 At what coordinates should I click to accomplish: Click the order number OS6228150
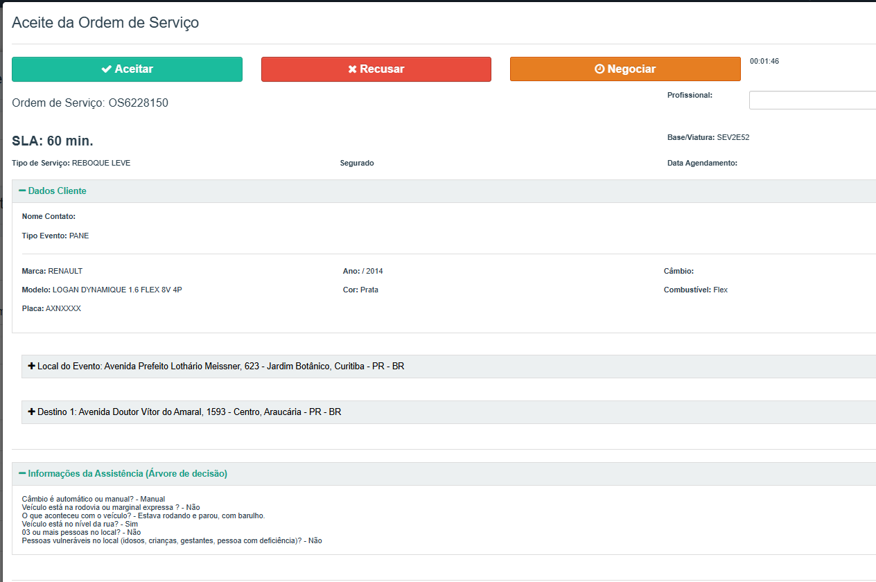[138, 103]
